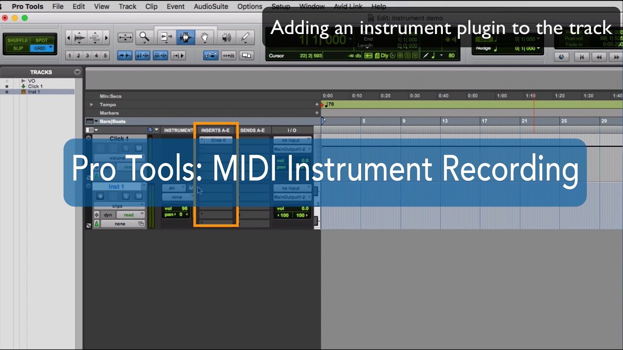Open Inst 1 automation mode read dropdown
The height and width of the screenshot is (350, 623).
point(130,215)
